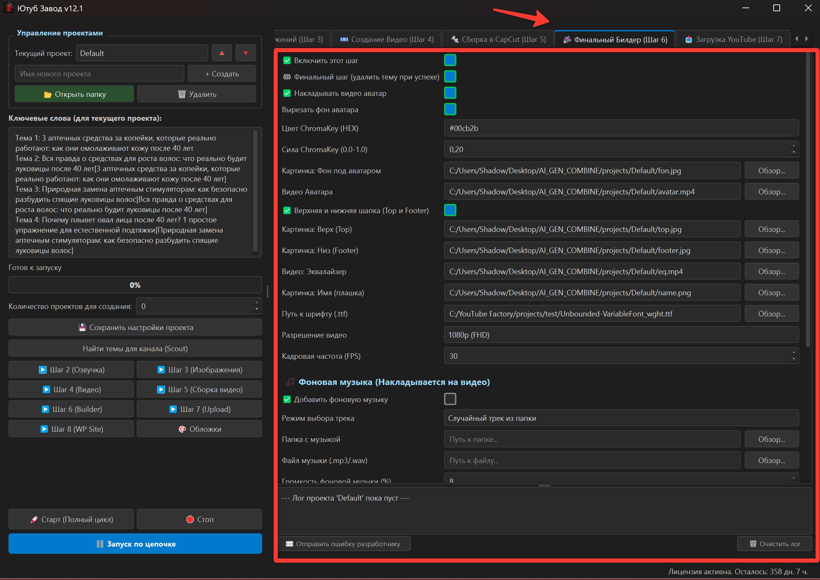Click Очистить лог trash button
This screenshot has width=820, height=580.
774,544
